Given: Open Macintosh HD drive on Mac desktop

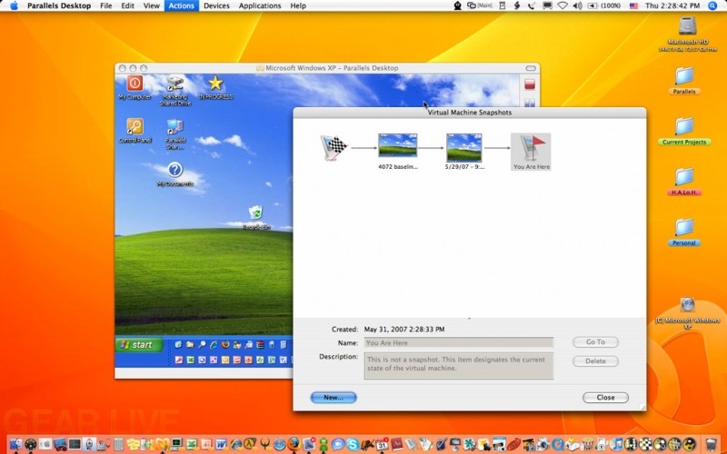Looking at the screenshot, I should 688,33.
